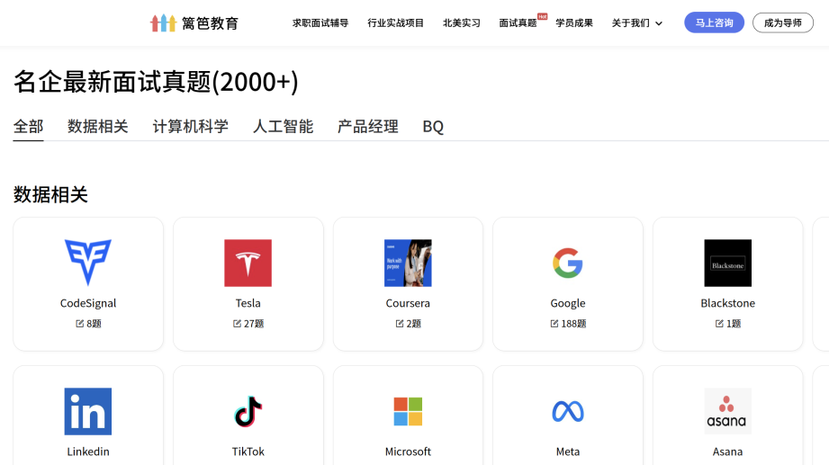
Task: Click the Blackstone company name
Action: [727, 303]
